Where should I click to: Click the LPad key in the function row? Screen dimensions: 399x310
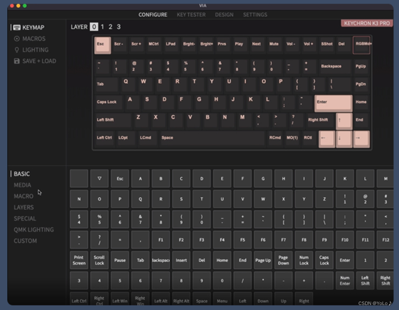[171, 44]
